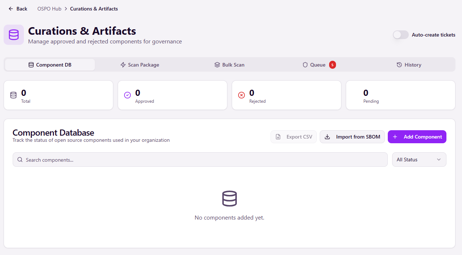The height and width of the screenshot is (255, 462).
Task: Click the purple database icon beside page title
Action: 14,35
